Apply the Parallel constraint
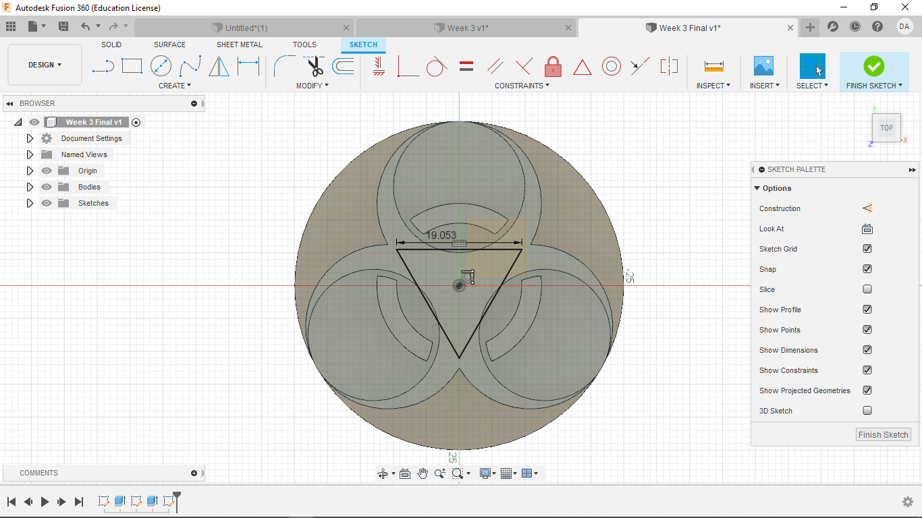This screenshot has height=518, width=922. (x=495, y=66)
